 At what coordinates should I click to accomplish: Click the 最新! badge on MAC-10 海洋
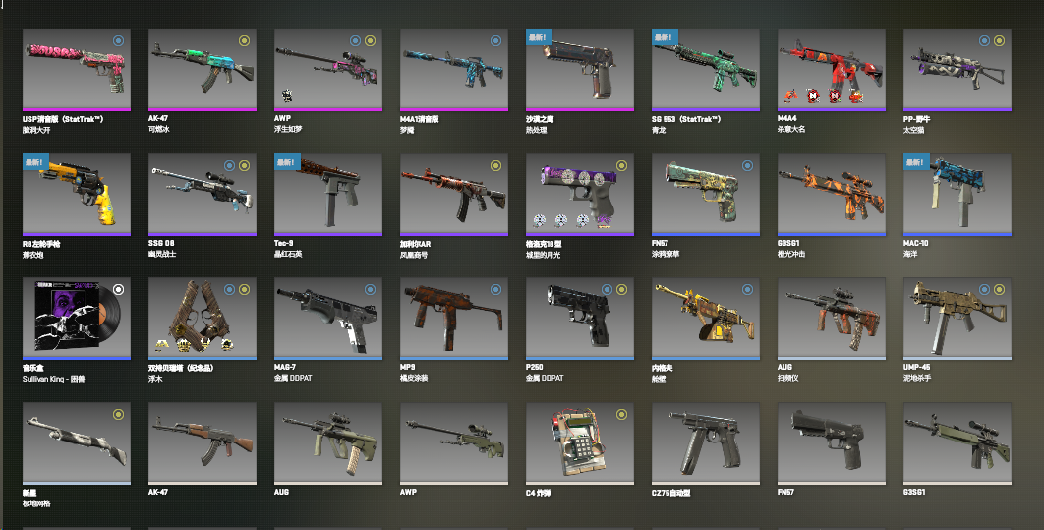click(916, 162)
